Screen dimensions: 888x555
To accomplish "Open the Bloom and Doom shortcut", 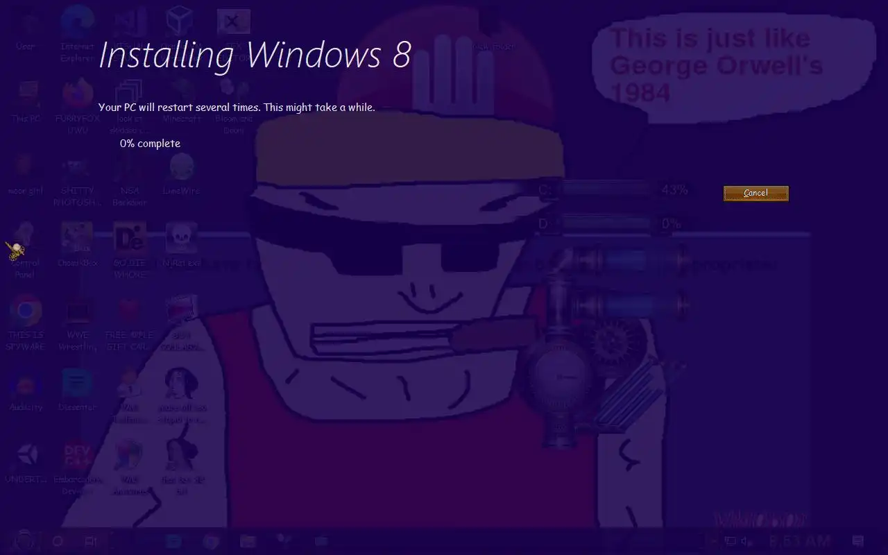I will (234, 106).
